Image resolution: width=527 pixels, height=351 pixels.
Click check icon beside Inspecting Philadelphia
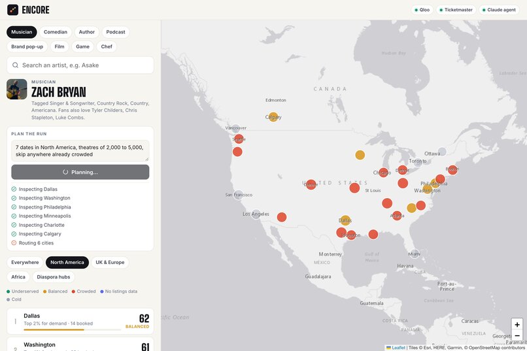[x=14, y=207]
